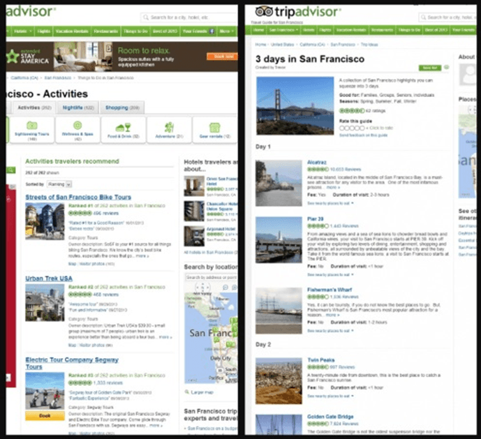Open the Golden Gate Bridge link

click(x=330, y=417)
